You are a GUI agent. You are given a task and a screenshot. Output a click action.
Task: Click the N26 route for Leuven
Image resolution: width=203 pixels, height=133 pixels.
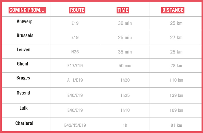point(75,52)
